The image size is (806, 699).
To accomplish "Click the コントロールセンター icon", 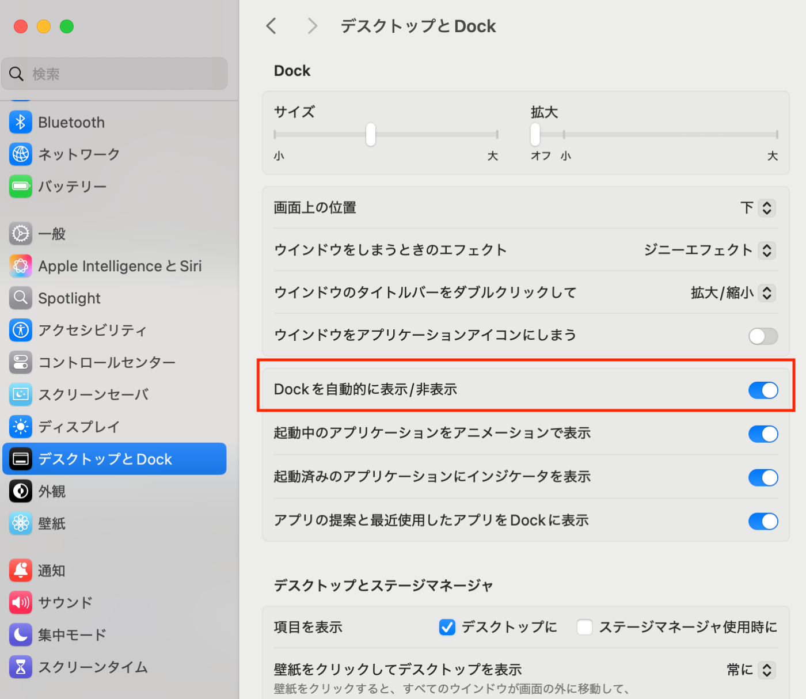I will [x=21, y=362].
